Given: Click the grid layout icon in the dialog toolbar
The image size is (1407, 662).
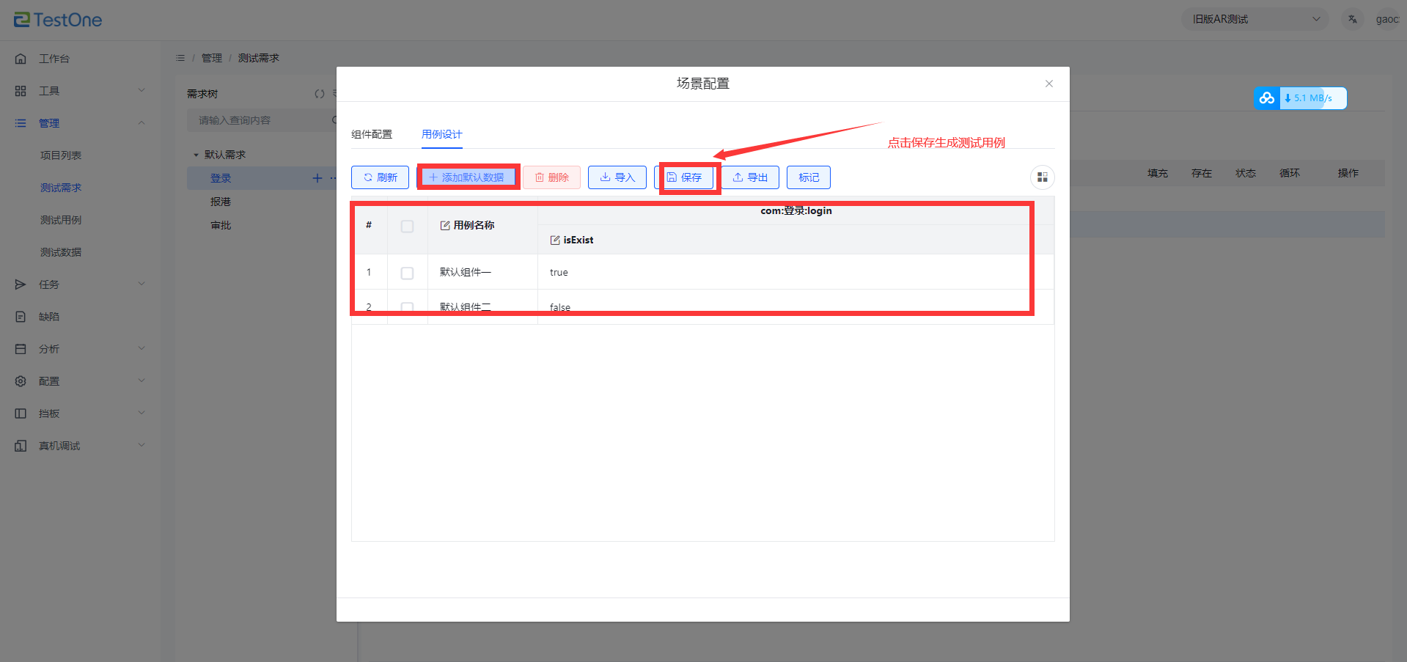Looking at the screenshot, I should point(1042,177).
